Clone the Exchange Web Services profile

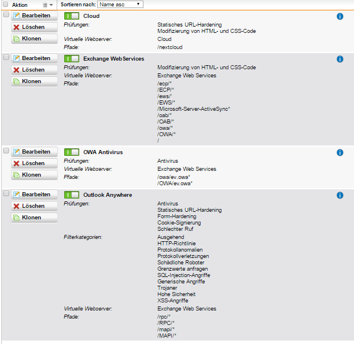tap(34, 81)
